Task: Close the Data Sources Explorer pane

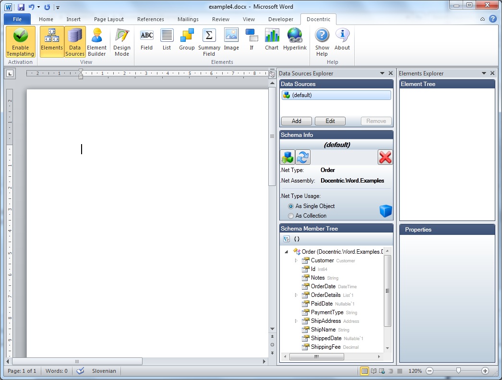Action: tap(391, 74)
